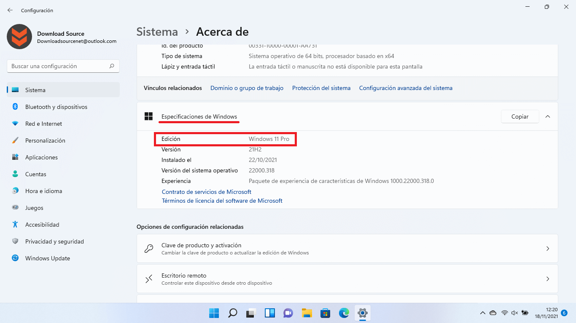This screenshot has height=323, width=576.
Task: Click the search magnifier in settings search box
Action: click(x=112, y=66)
